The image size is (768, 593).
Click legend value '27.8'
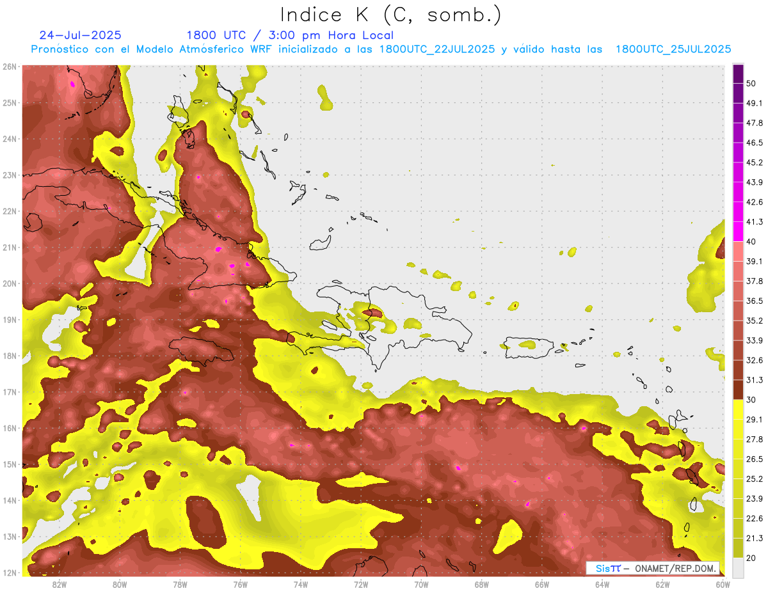pyautogui.click(x=754, y=439)
